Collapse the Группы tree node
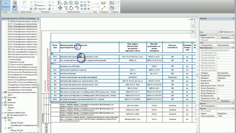Viewport: 236px width, 133px height. [x=3, y=105]
